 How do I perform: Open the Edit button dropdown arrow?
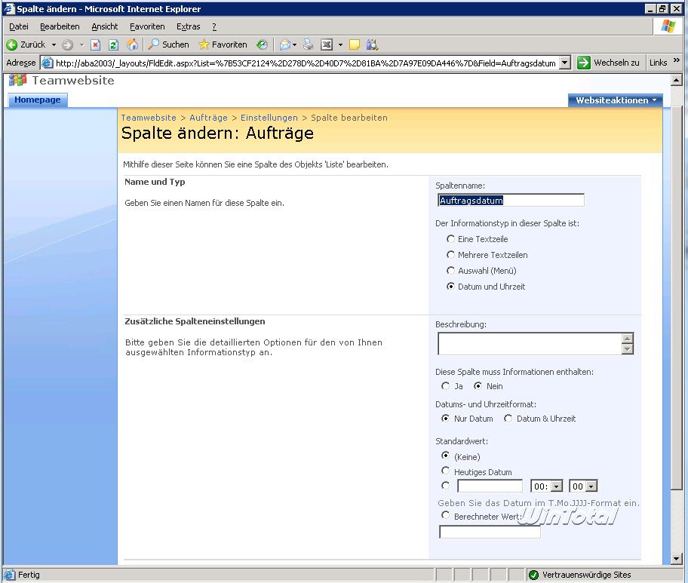(x=340, y=44)
